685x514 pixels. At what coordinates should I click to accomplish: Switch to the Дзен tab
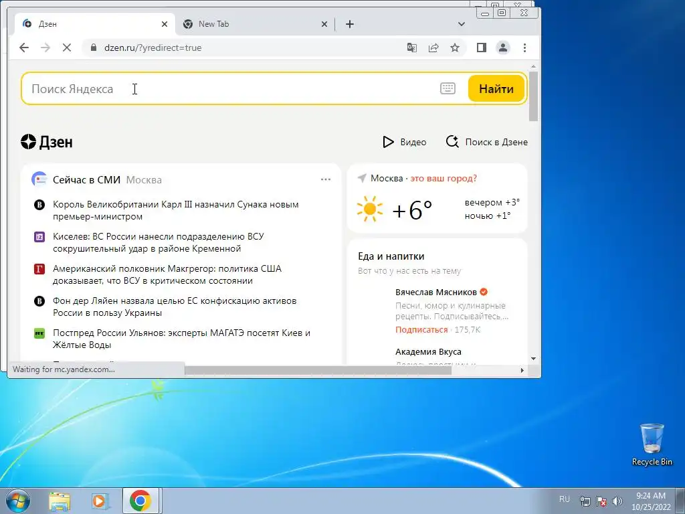pos(94,24)
